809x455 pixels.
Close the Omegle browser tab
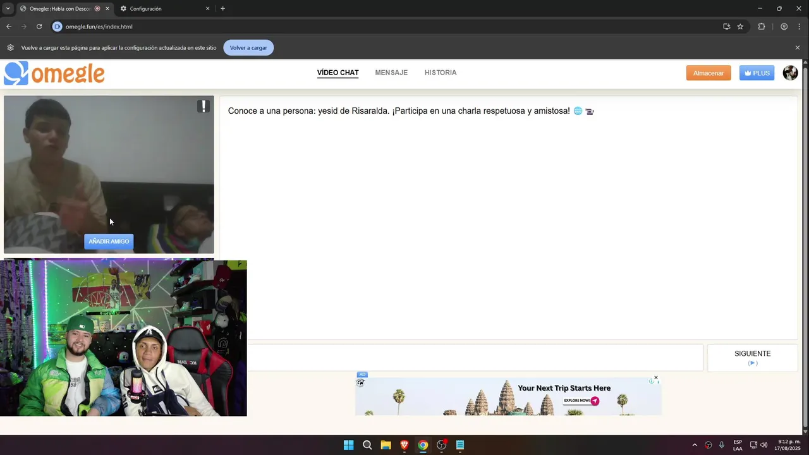click(107, 9)
